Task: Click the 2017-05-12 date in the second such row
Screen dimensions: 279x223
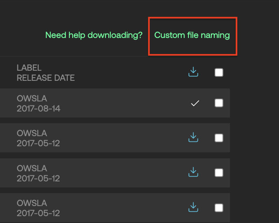Action: coord(38,178)
